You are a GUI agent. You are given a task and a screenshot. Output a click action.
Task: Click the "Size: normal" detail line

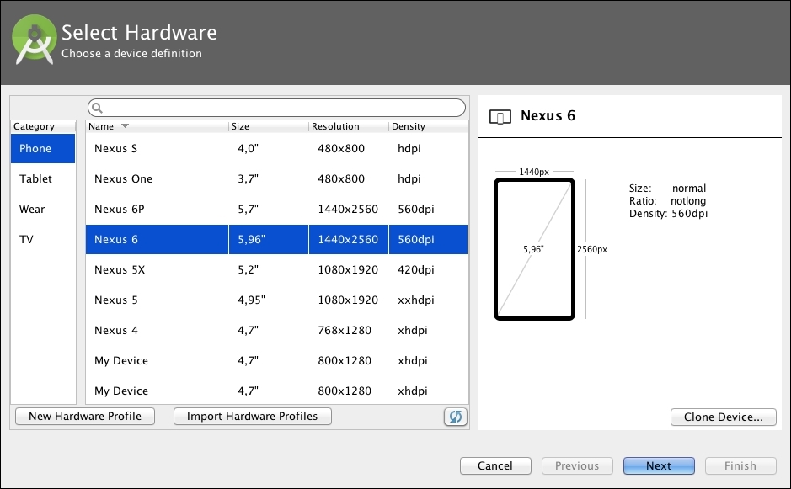pyautogui.click(x=667, y=189)
